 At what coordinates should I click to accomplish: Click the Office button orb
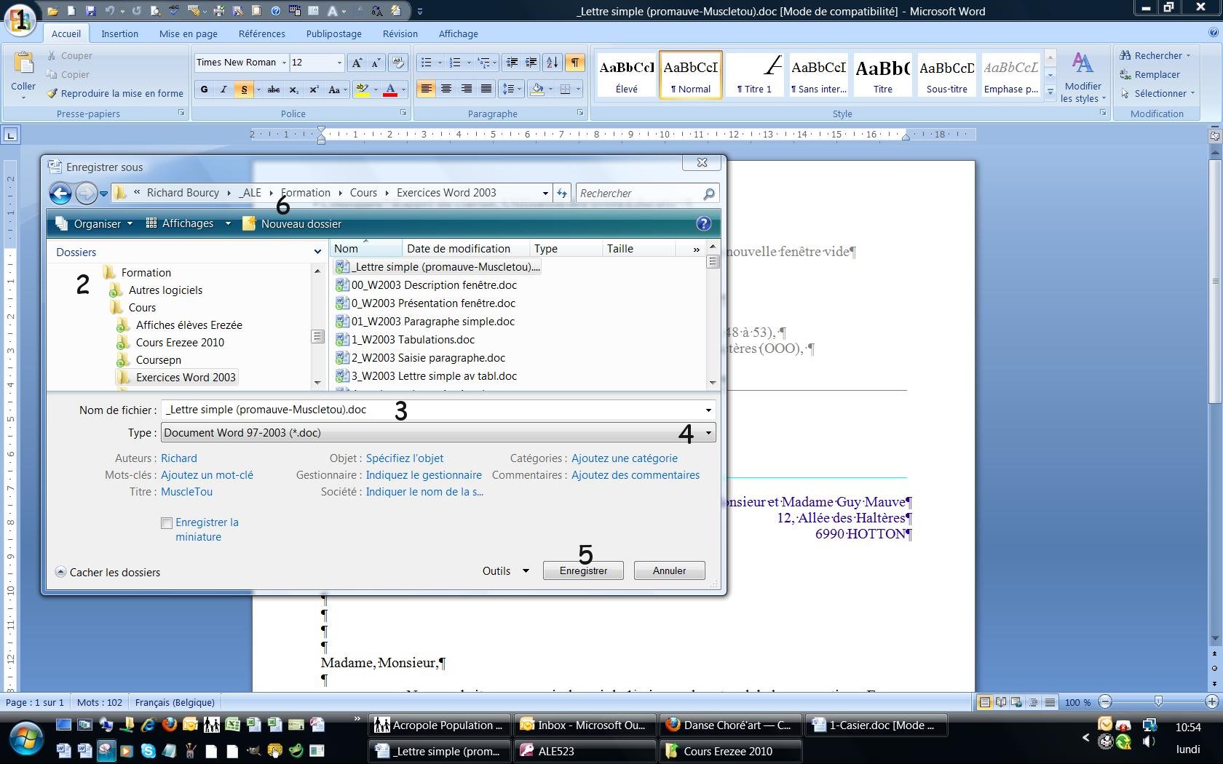20,20
